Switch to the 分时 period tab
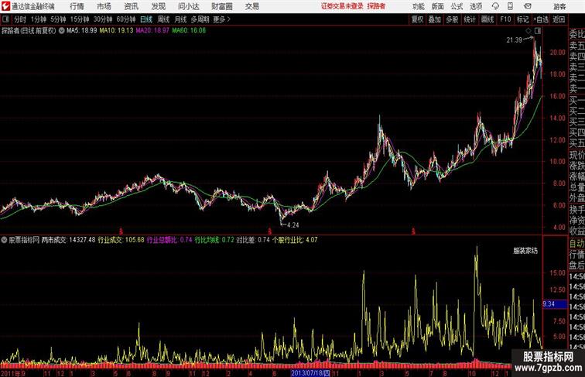The width and height of the screenshot is (585, 377). click(20, 19)
